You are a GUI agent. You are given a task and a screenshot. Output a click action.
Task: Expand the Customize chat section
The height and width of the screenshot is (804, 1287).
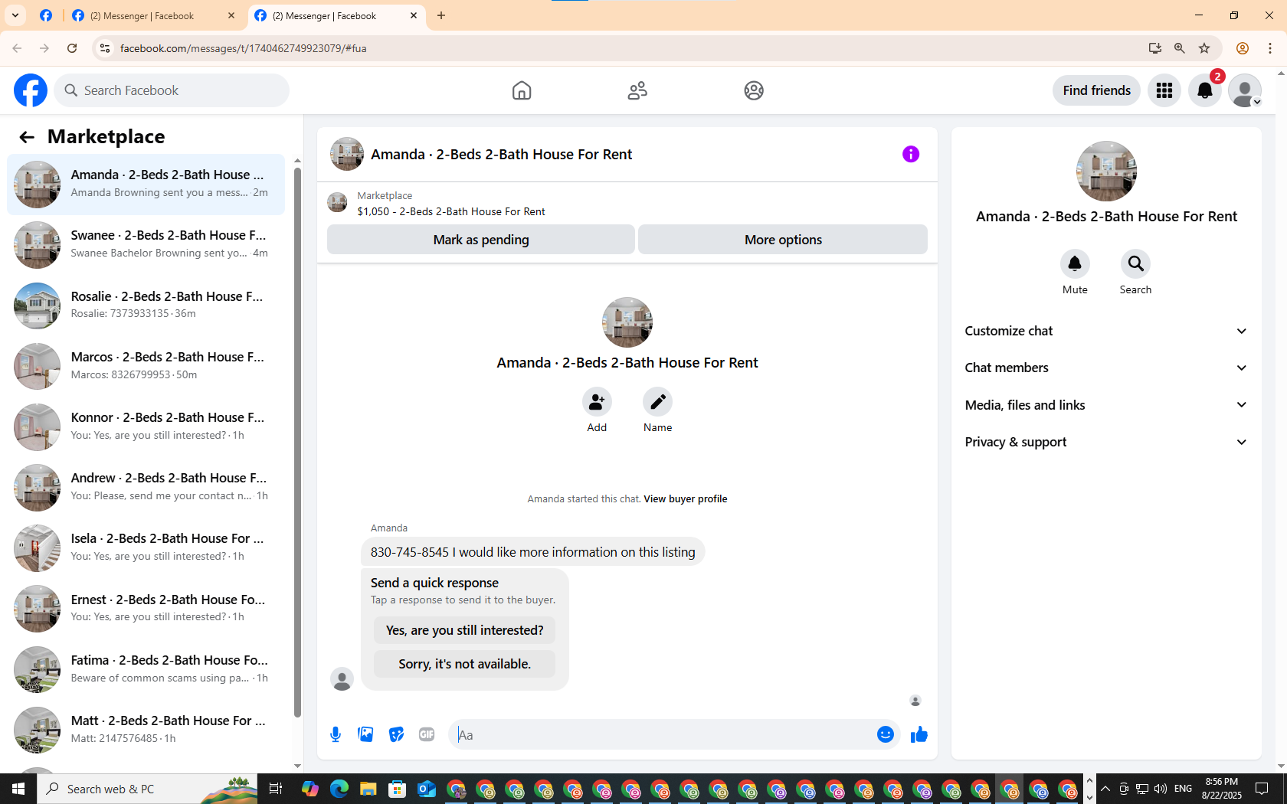pos(1106,331)
